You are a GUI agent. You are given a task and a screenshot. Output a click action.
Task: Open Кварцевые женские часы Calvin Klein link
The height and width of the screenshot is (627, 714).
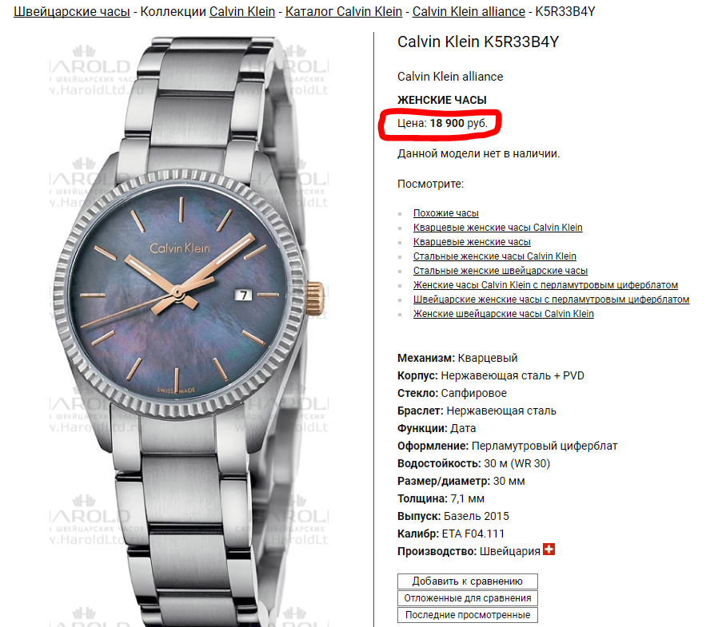497,228
